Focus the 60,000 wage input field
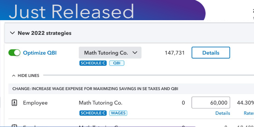 (211, 103)
